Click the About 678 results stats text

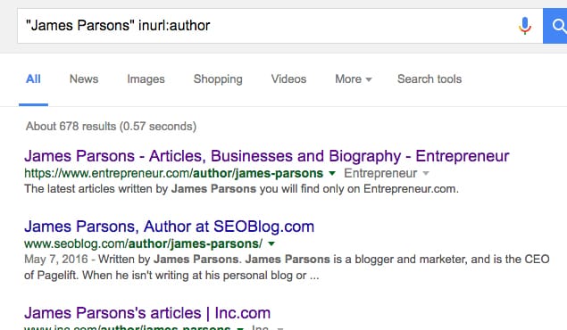[111, 127]
